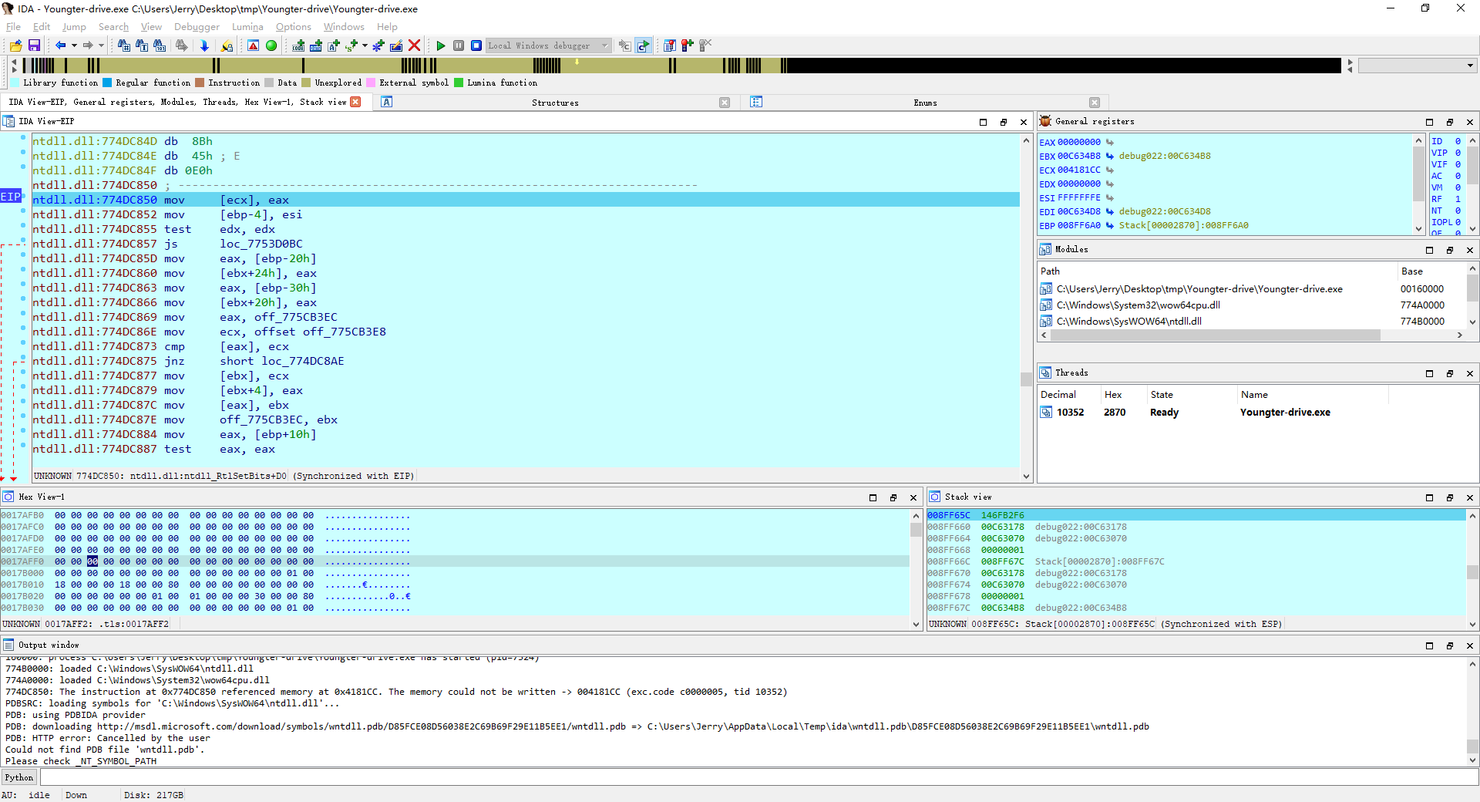Click the Save database floppy icon
The height and width of the screenshot is (802, 1480).
[x=34, y=46]
